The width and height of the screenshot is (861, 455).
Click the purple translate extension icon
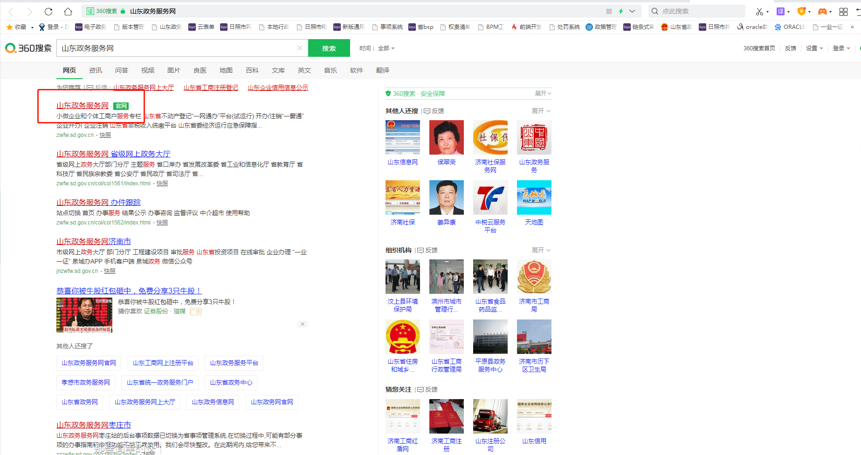[780, 12]
